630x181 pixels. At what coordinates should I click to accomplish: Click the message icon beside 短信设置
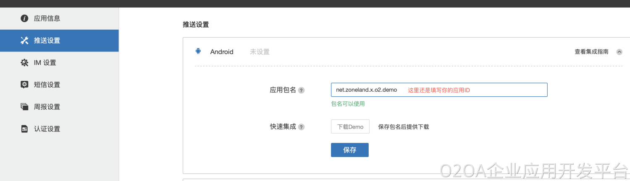point(24,85)
